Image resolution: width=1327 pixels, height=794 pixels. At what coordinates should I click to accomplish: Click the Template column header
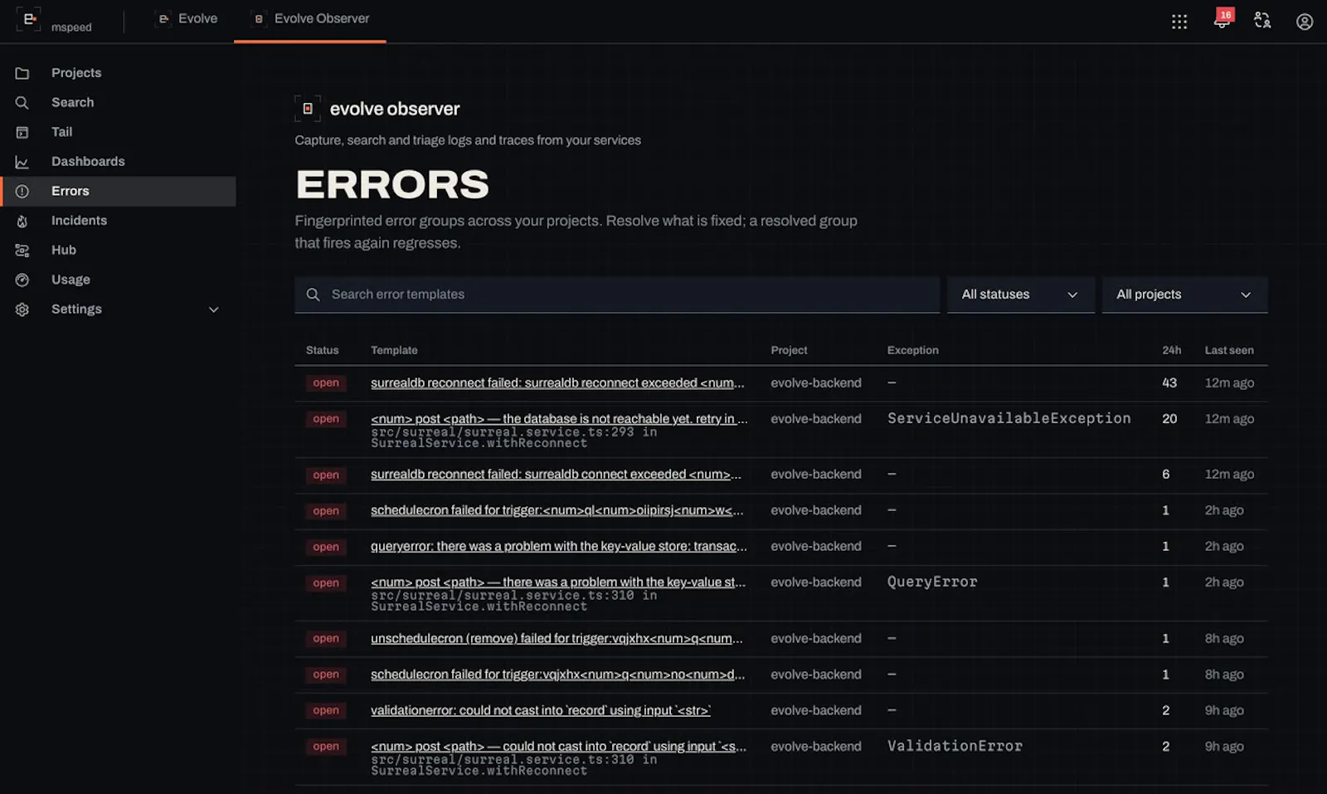coord(394,350)
